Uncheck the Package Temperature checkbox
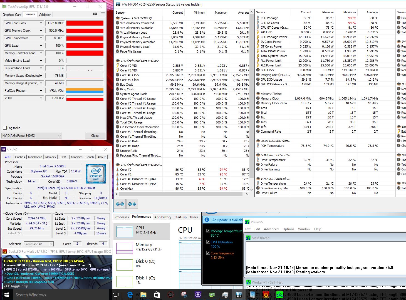The image size is (406, 300). pos(208,231)
